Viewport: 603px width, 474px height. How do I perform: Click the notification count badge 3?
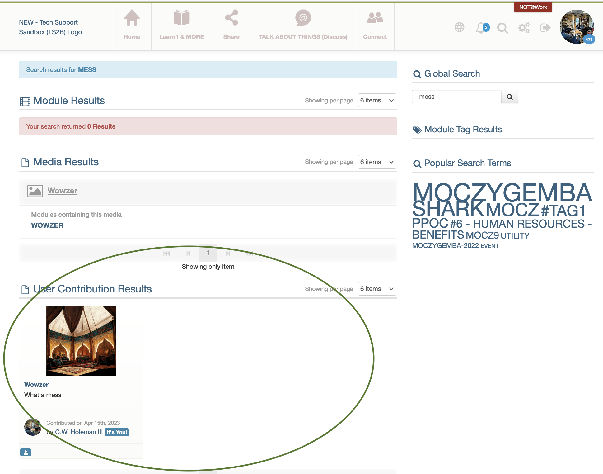pyautogui.click(x=486, y=27)
